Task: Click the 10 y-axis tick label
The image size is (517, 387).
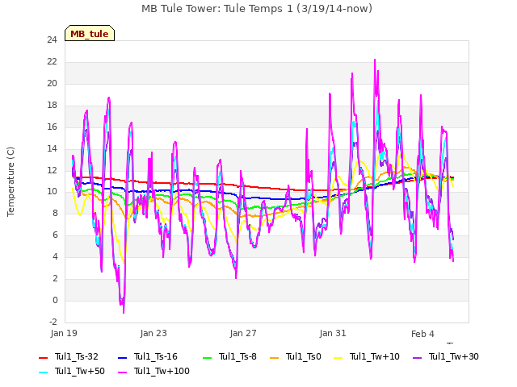Action: [x=52, y=192]
